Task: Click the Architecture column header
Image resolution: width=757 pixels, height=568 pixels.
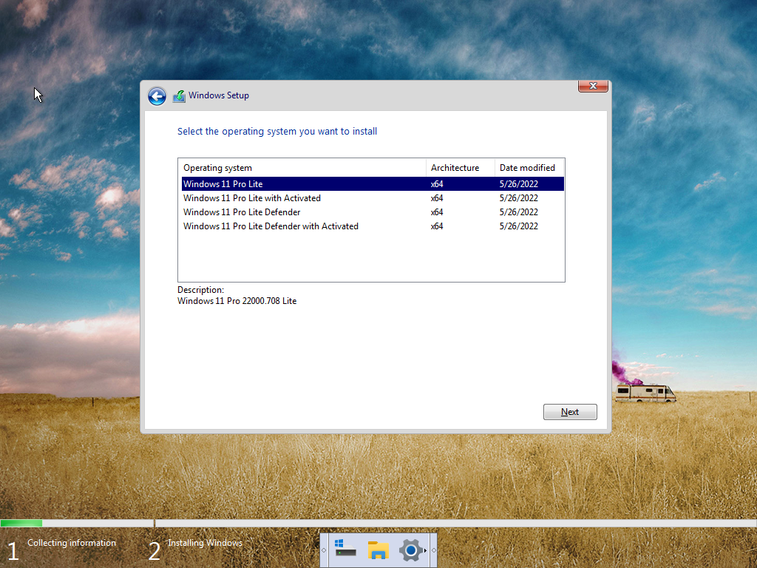Action: 460,168
